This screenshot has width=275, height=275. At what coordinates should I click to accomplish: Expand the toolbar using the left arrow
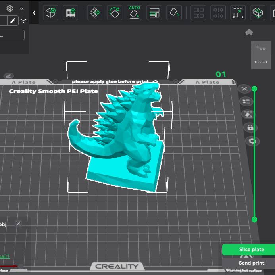34,13
